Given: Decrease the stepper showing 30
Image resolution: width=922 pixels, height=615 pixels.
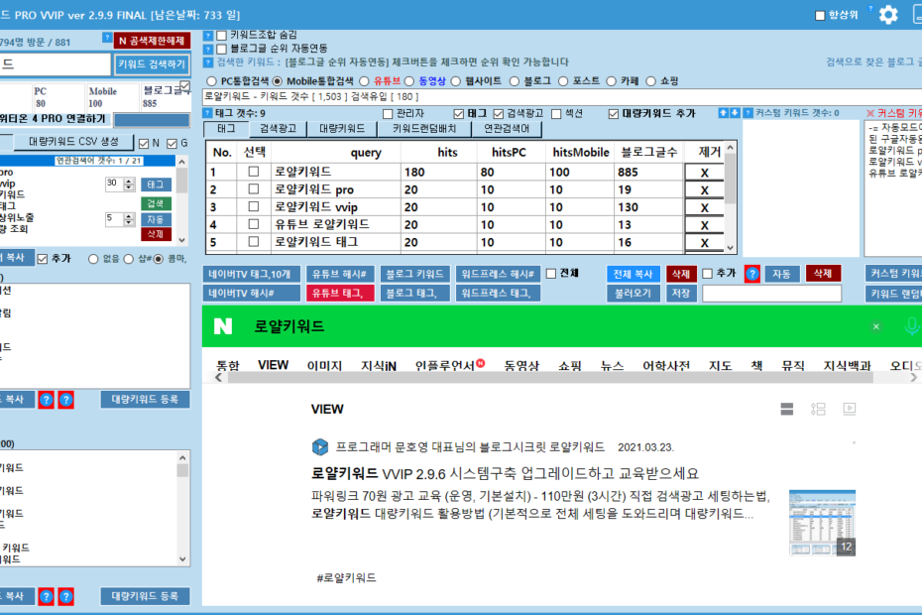Looking at the screenshot, I should tap(129, 187).
